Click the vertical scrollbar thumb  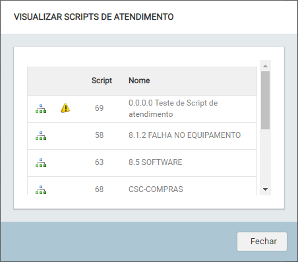(265, 100)
